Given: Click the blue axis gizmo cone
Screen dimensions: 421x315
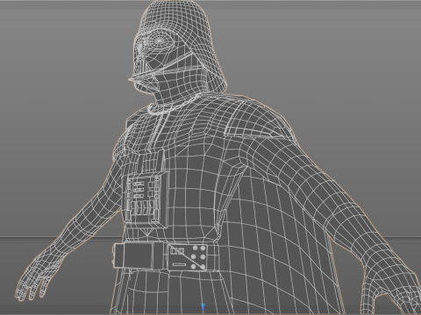Looking at the screenshot, I should (203, 308).
